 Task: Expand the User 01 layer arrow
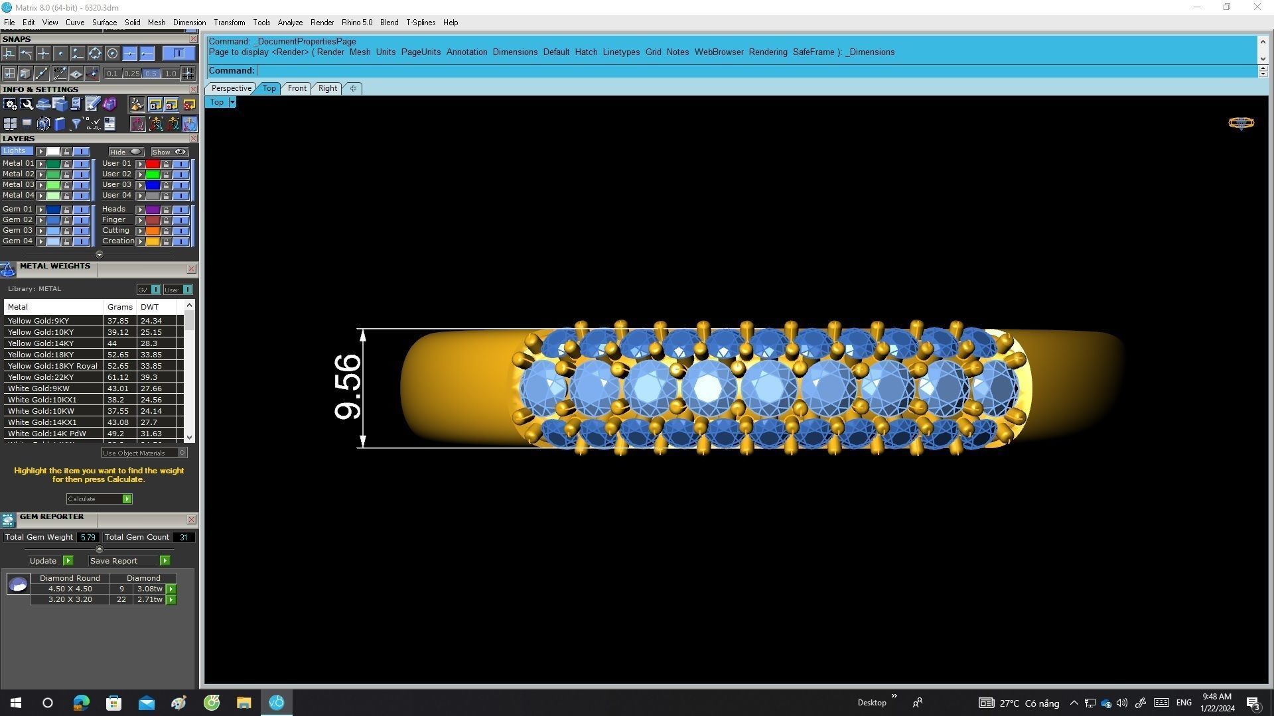click(140, 164)
